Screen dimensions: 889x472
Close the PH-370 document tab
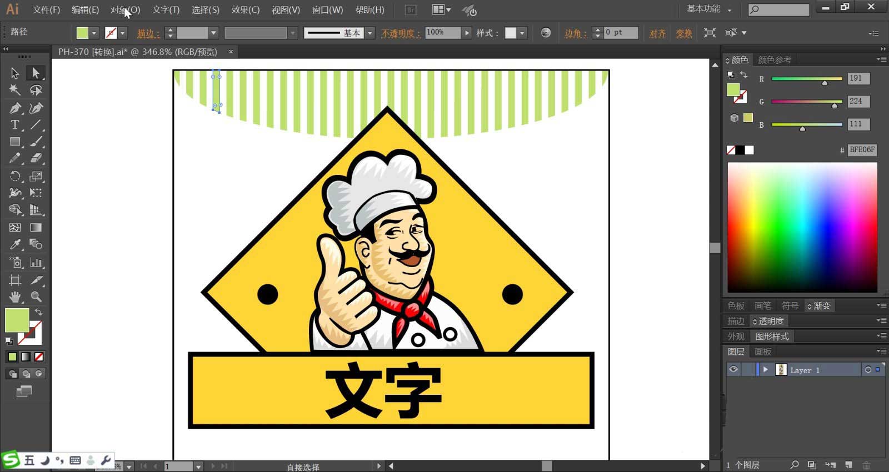point(231,52)
